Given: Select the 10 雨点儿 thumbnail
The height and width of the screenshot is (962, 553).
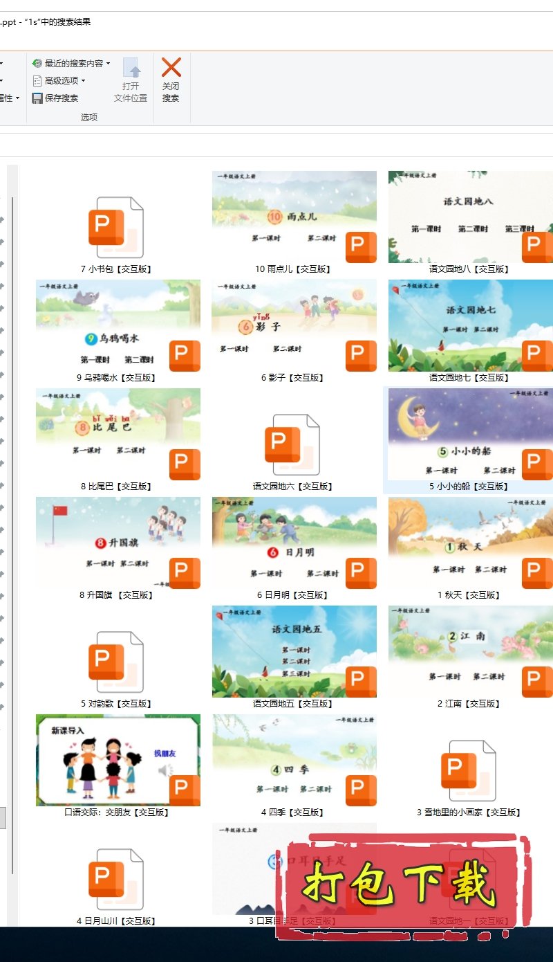Looking at the screenshot, I should click(294, 217).
